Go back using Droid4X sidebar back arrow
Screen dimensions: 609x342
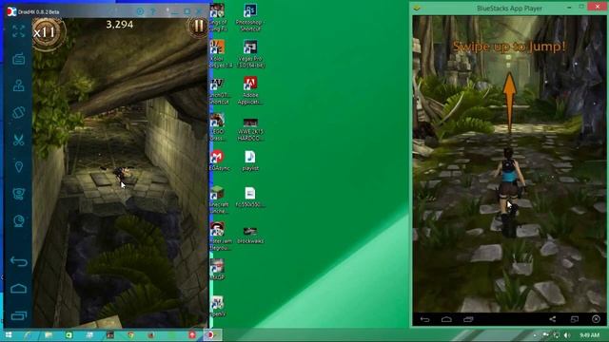click(18, 261)
